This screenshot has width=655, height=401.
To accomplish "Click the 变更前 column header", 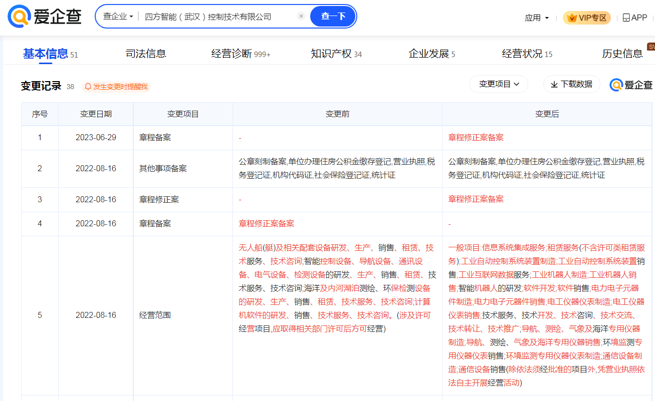I will pyautogui.click(x=337, y=114).
